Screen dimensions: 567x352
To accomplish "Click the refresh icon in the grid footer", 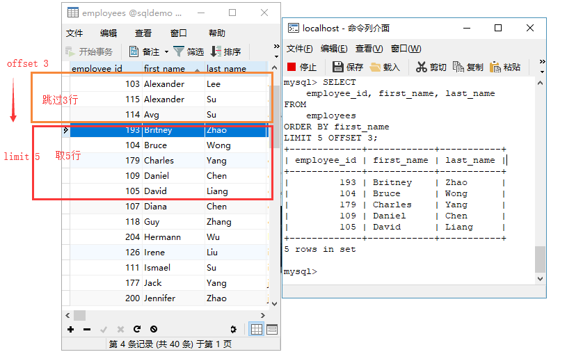I will point(136,329).
